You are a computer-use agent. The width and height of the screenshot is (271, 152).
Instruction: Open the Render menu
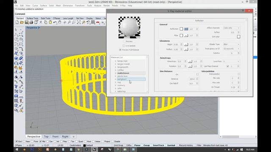click(106, 5)
